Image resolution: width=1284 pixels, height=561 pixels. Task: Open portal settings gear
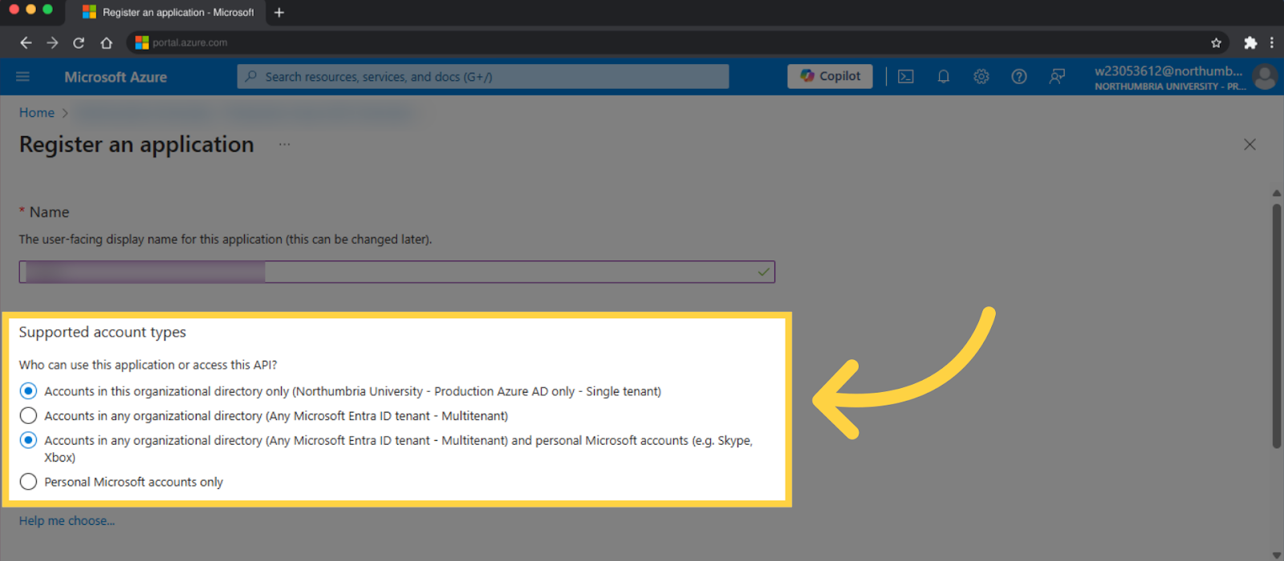[x=981, y=76]
